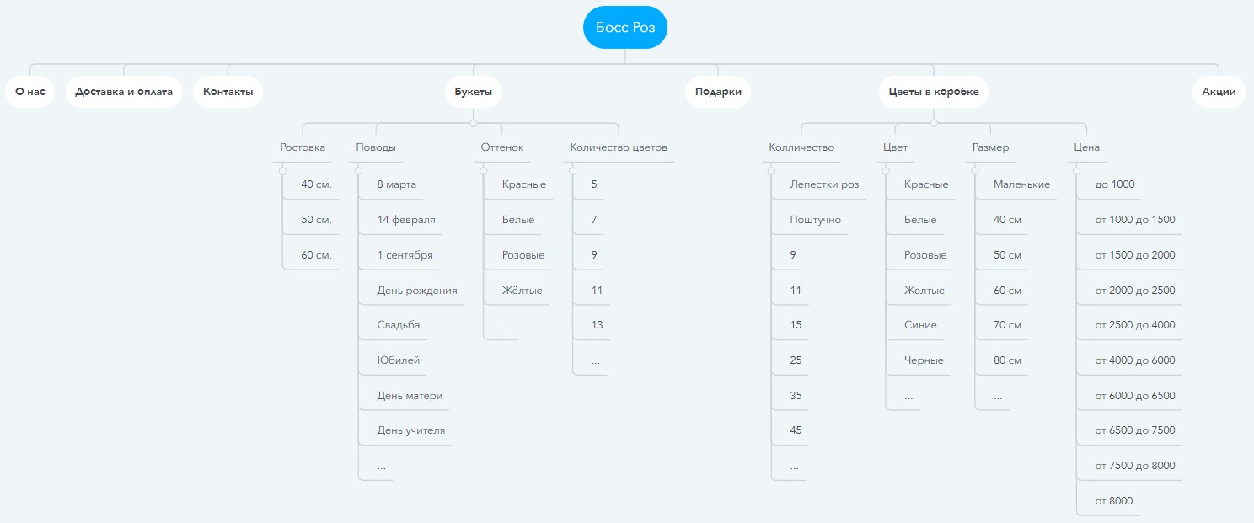Collapse the Букеты branch via its circle

pyautogui.click(x=474, y=123)
